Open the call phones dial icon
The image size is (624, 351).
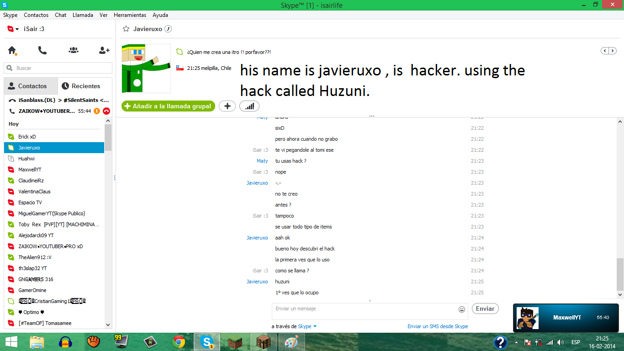(x=42, y=50)
